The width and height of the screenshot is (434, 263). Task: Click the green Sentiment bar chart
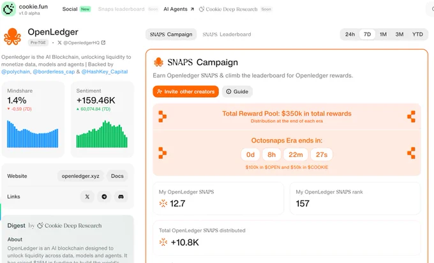[102, 133]
